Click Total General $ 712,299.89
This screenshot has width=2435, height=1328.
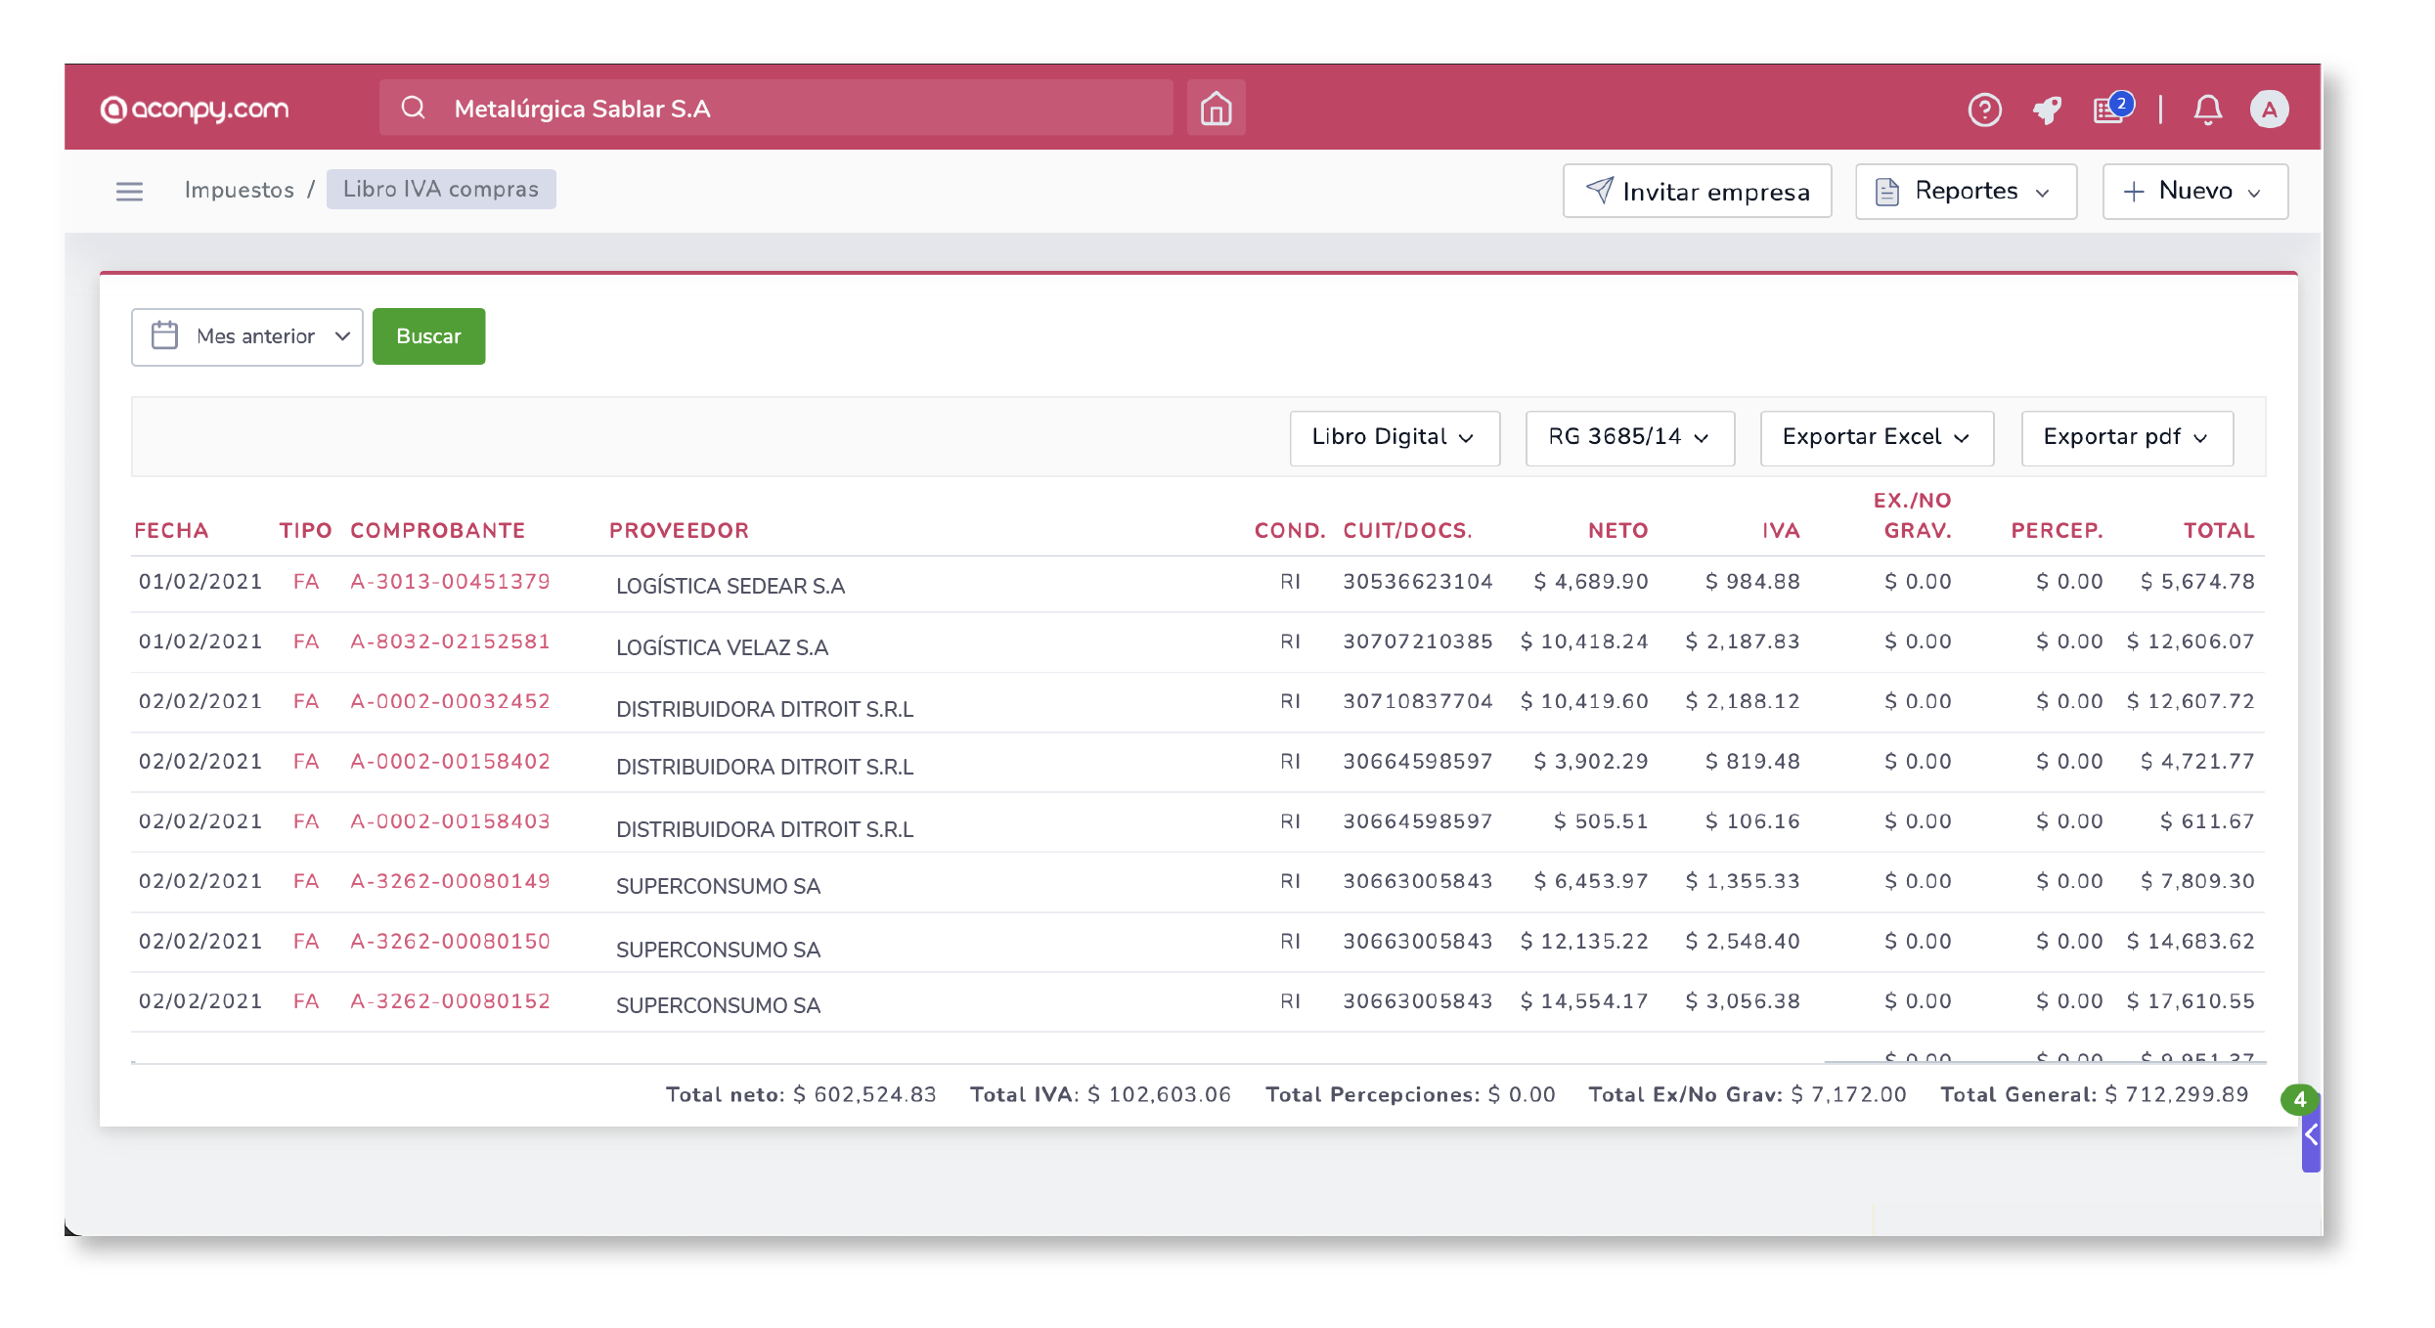point(2094,1094)
